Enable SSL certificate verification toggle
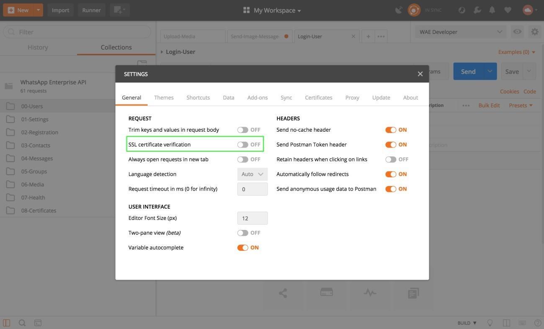The height and width of the screenshot is (329, 544). tap(243, 145)
